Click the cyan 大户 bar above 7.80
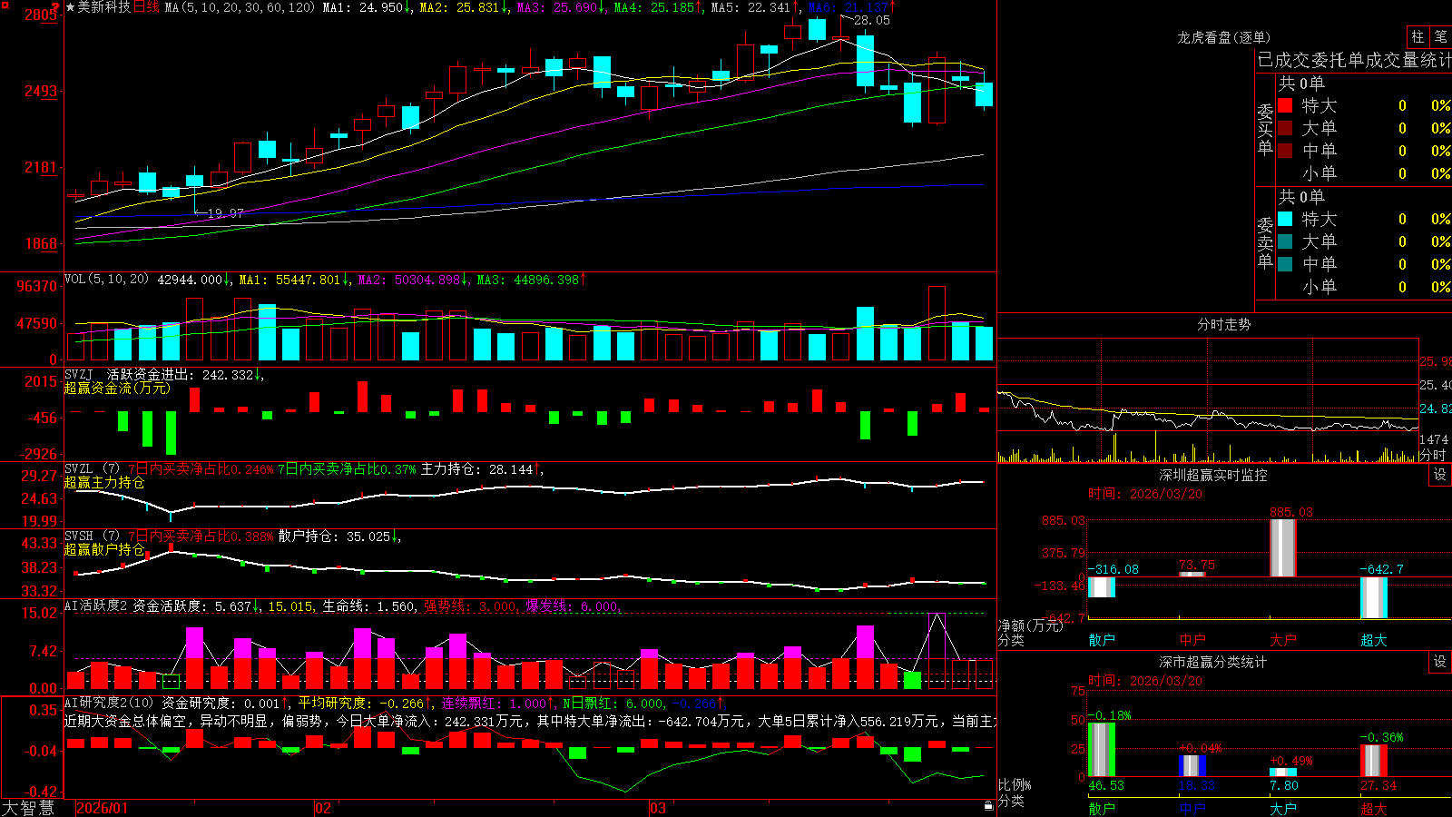The height and width of the screenshot is (817, 1452). tap(1283, 773)
